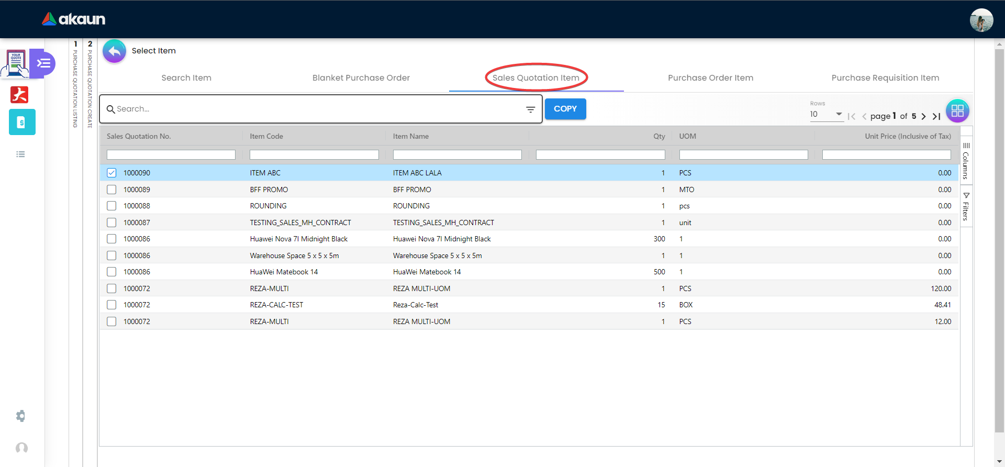
Task: Open search filter options icon
Action: point(530,109)
